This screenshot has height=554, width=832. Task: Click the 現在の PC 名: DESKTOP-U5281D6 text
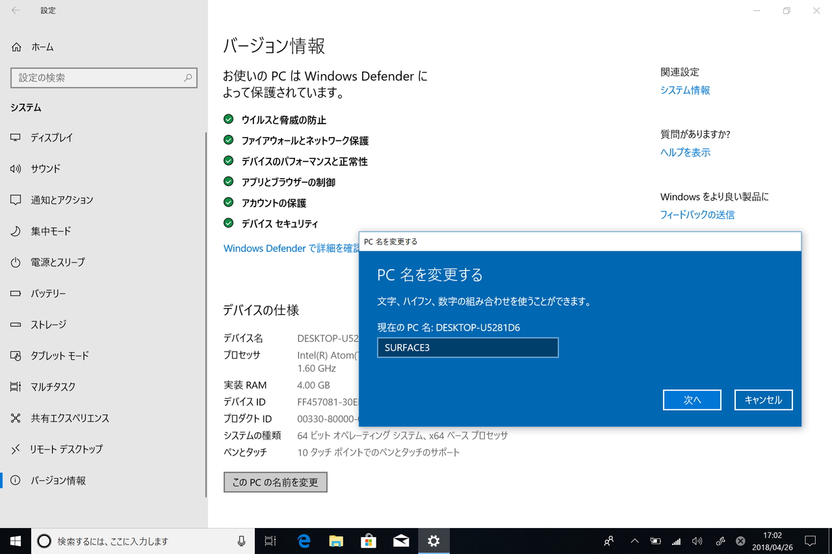448,328
